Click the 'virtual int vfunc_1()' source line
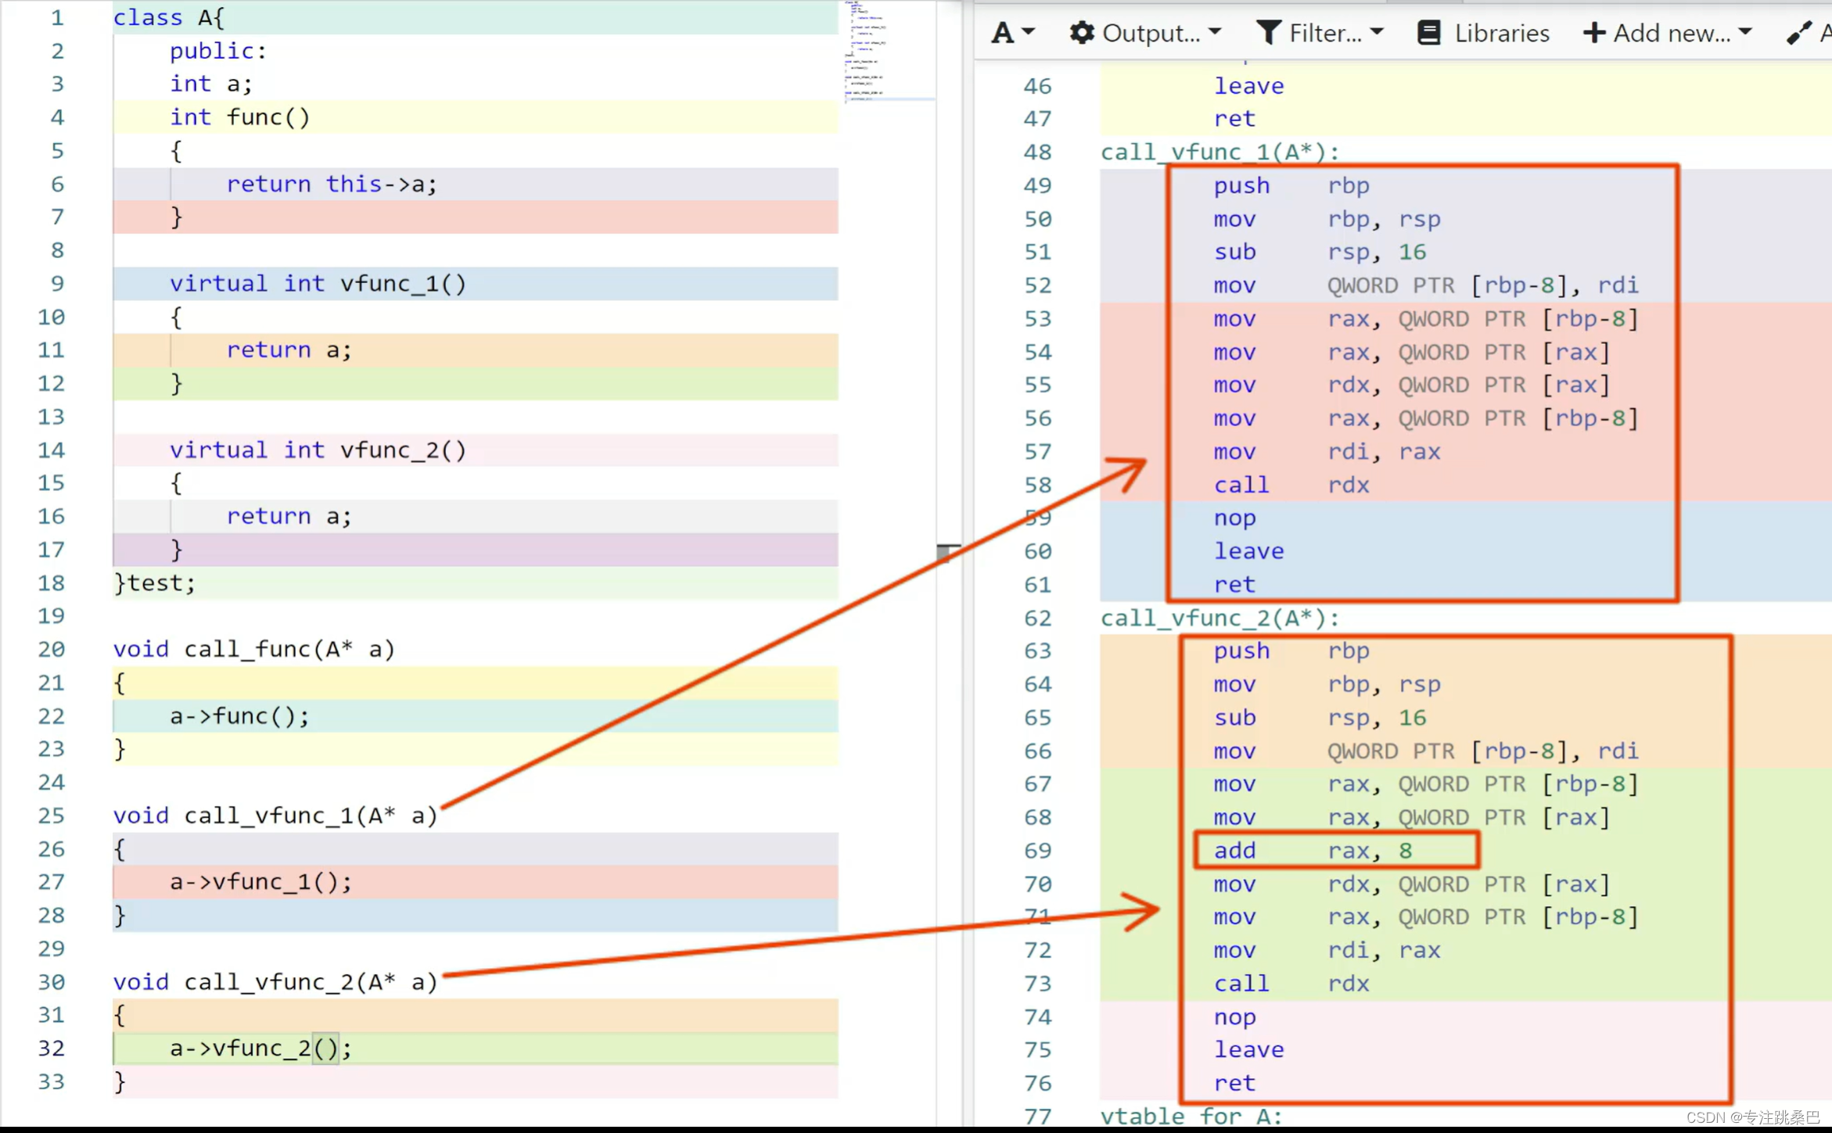1832x1133 pixels. click(318, 284)
